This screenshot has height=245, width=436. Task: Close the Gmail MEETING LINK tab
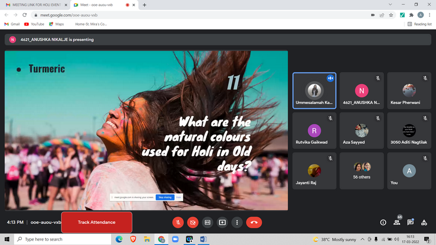coord(66,5)
